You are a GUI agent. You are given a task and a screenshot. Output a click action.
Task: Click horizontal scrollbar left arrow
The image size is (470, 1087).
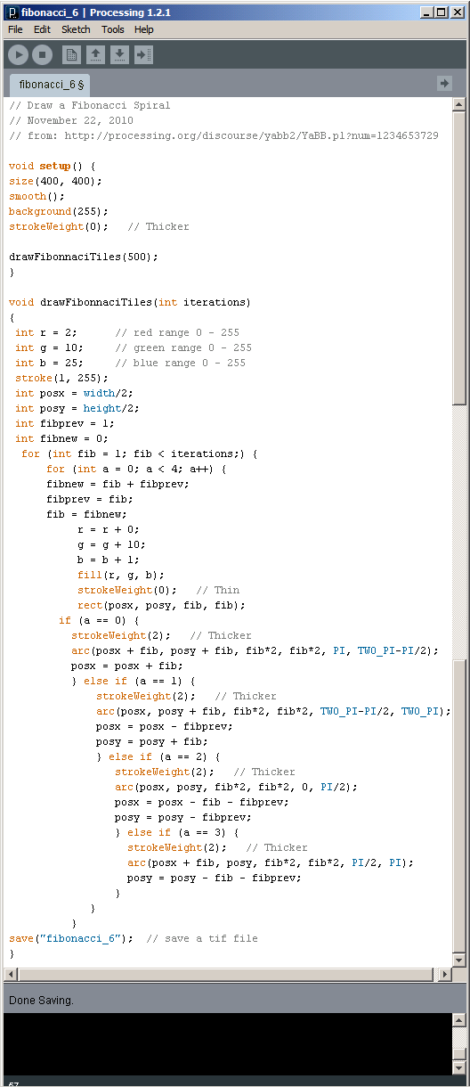click(11, 974)
